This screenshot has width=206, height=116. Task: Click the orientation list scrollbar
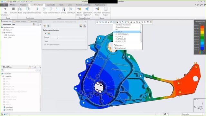141,33
